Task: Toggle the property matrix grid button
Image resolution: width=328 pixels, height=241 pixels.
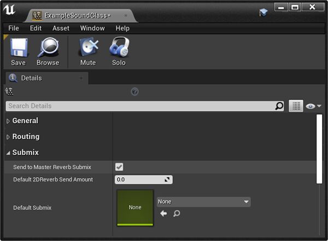Action: click(x=296, y=106)
